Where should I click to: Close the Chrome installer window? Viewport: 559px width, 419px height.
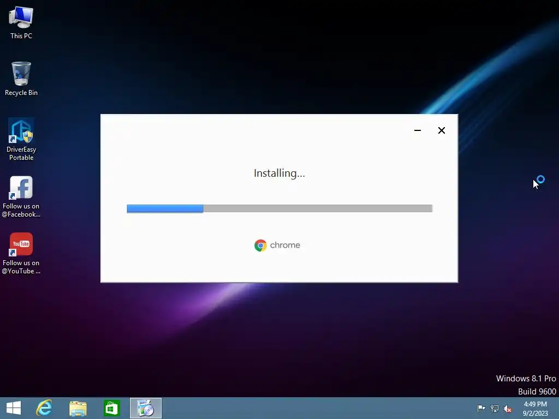coord(441,130)
